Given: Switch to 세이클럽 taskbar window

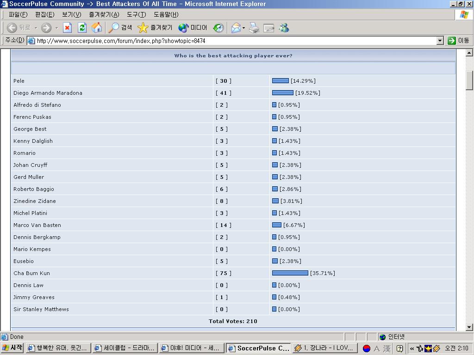Looking at the screenshot, I should pyautogui.click(x=124, y=348).
